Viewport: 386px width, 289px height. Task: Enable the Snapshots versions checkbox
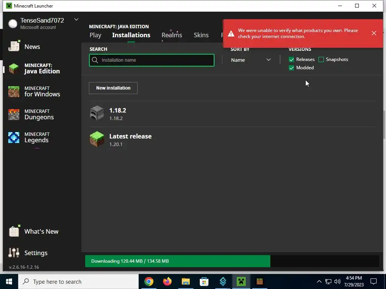pos(321,59)
